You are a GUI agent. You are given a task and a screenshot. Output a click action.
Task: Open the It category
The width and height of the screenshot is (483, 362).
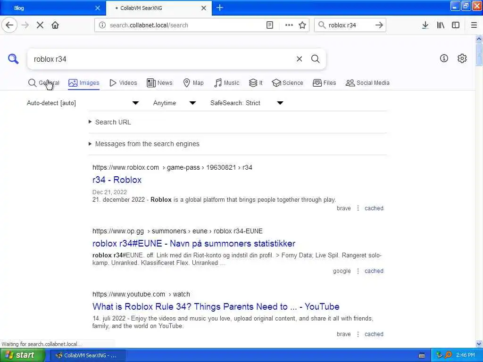256,83
